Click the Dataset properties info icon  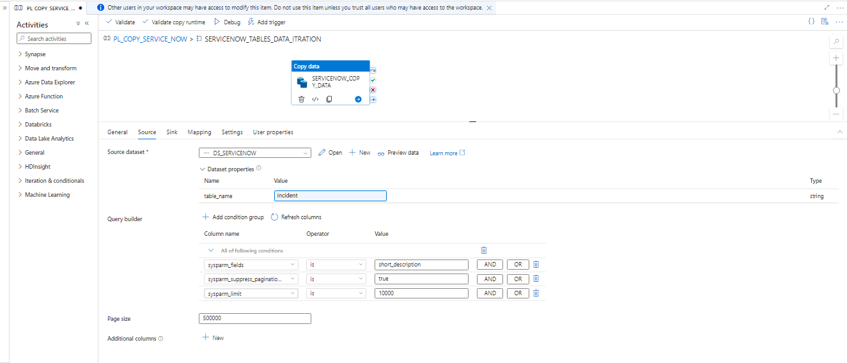259,169
